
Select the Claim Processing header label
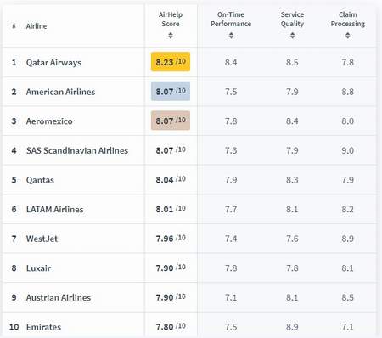click(348, 20)
